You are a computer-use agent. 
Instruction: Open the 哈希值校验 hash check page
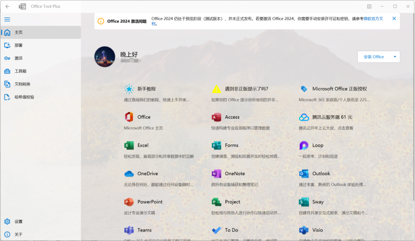[x=41, y=97]
